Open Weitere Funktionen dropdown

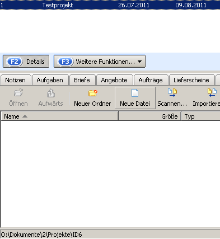[x=100, y=62]
